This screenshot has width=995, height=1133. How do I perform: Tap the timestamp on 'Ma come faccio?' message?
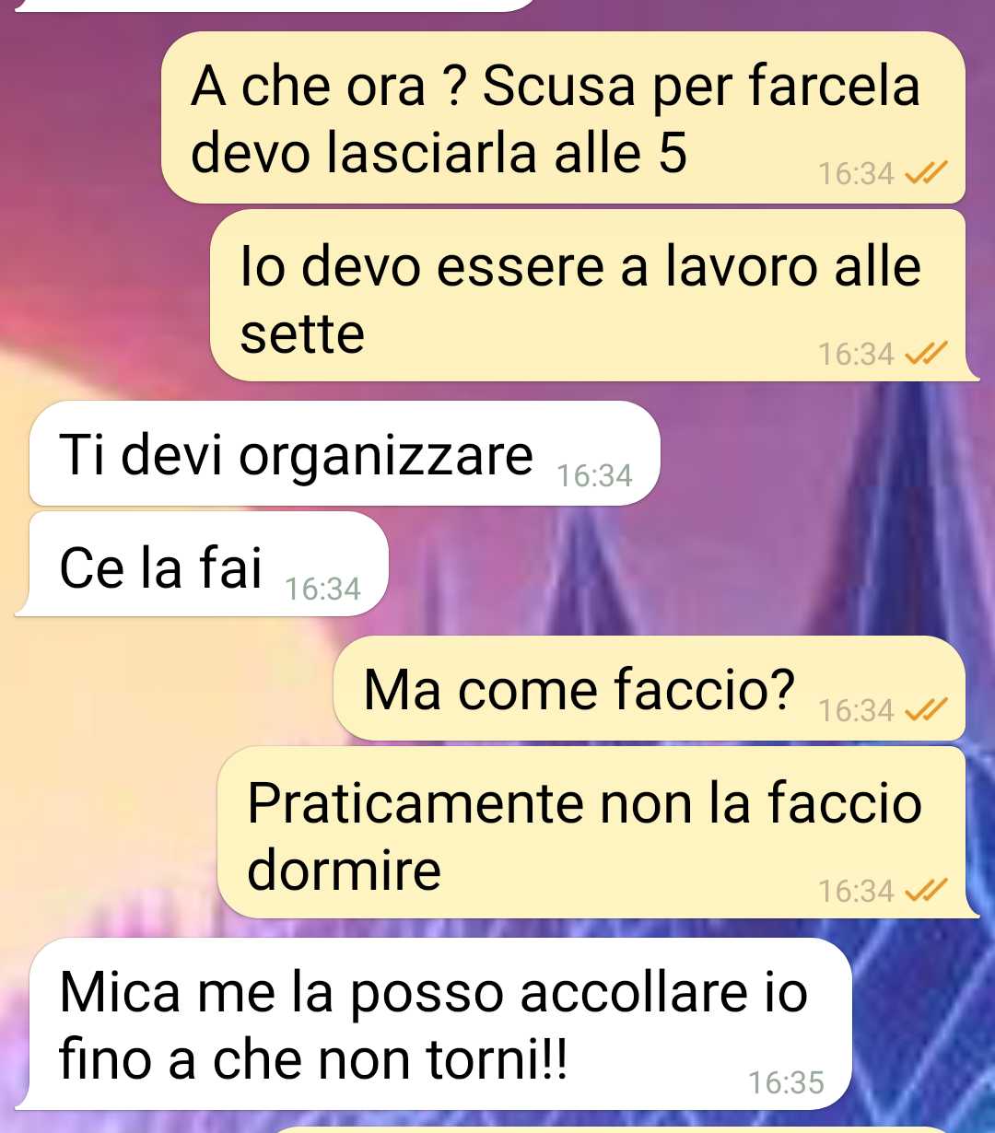856,710
